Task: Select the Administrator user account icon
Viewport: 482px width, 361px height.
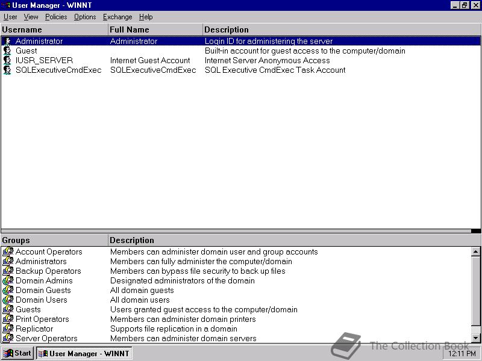Action: click(7, 42)
